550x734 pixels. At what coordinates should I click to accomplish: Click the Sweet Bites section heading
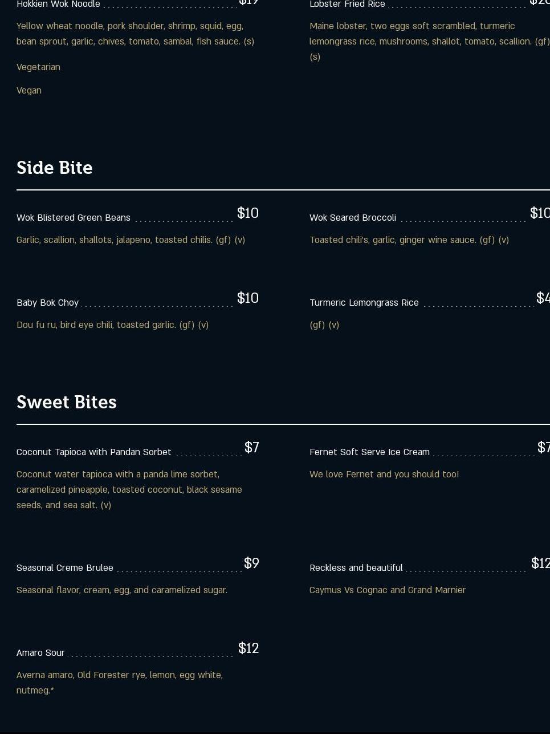coord(67,402)
